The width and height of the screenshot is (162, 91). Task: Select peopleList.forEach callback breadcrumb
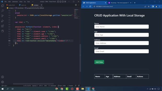34,8
